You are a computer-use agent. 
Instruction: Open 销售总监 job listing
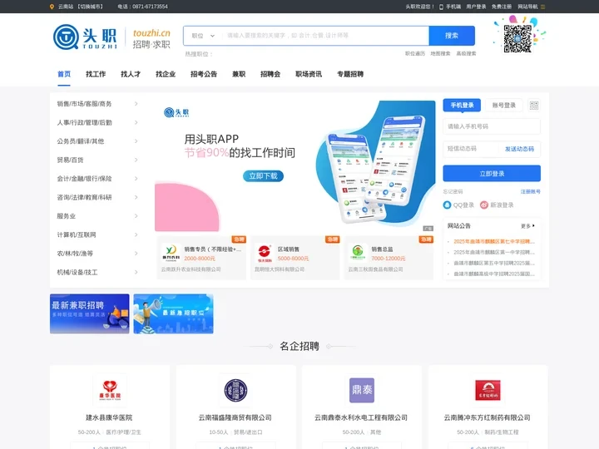(x=382, y=249)
